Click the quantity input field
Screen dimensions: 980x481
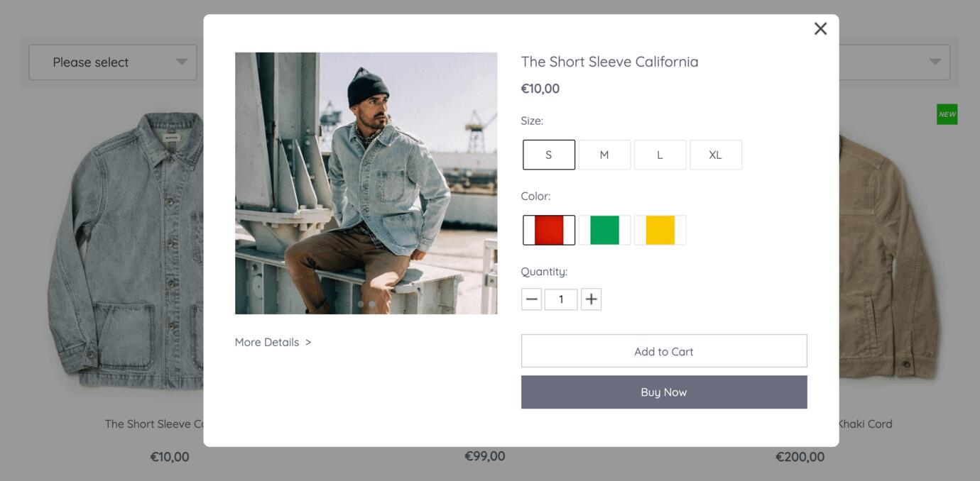[560, 299]
